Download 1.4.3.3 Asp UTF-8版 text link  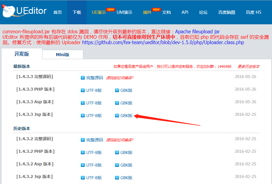94,103
